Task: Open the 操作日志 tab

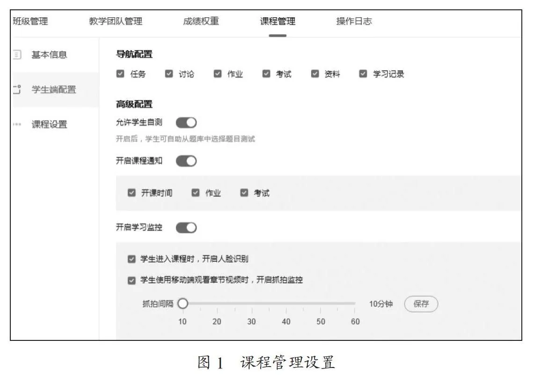Action: [x=354, y=21]
